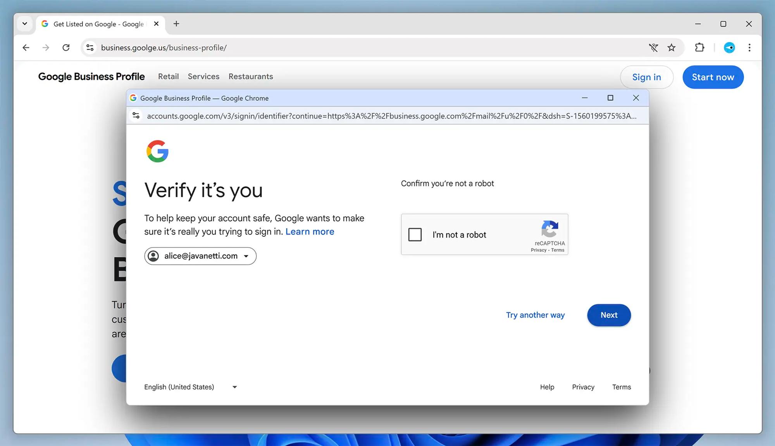
Task: Open the Retail menu item
Action: click(169, 77)
